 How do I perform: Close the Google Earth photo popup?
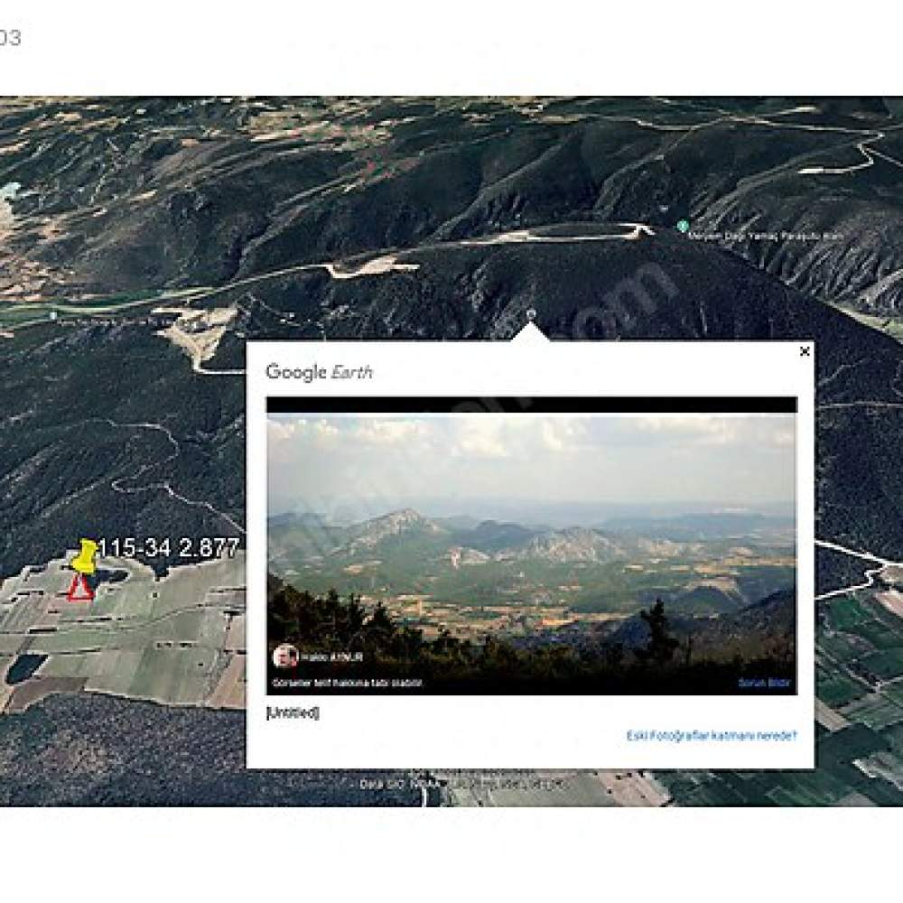tap(805, 351)
